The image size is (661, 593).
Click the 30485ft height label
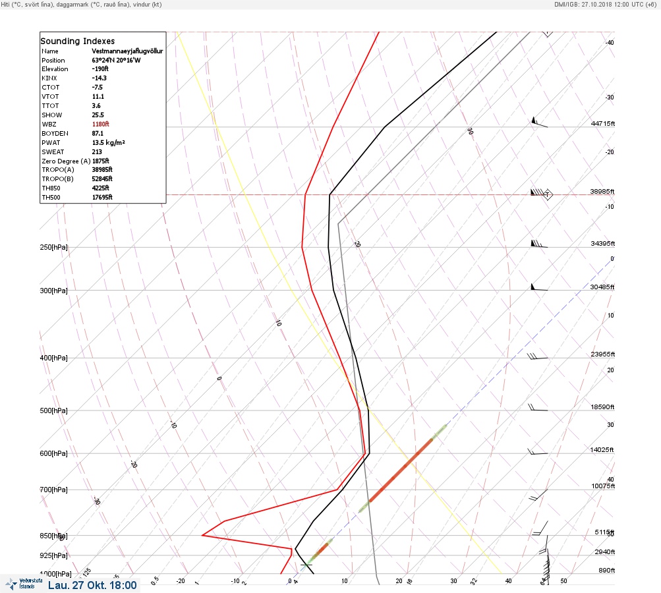602,287
